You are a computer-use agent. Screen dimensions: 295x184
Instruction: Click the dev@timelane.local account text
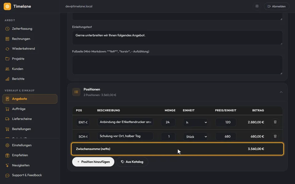tap(79, 6)
